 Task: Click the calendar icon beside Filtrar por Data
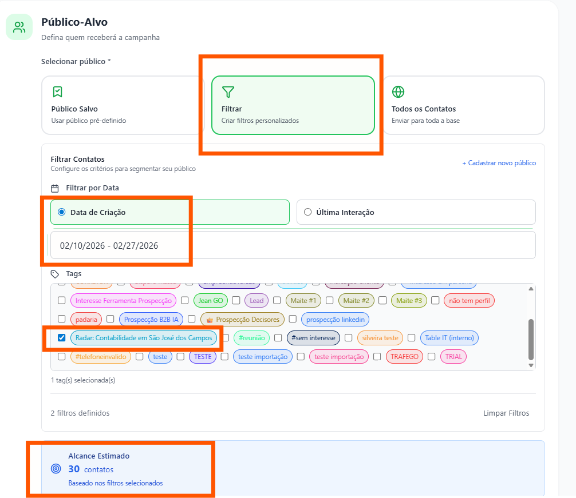pos(55,188)
